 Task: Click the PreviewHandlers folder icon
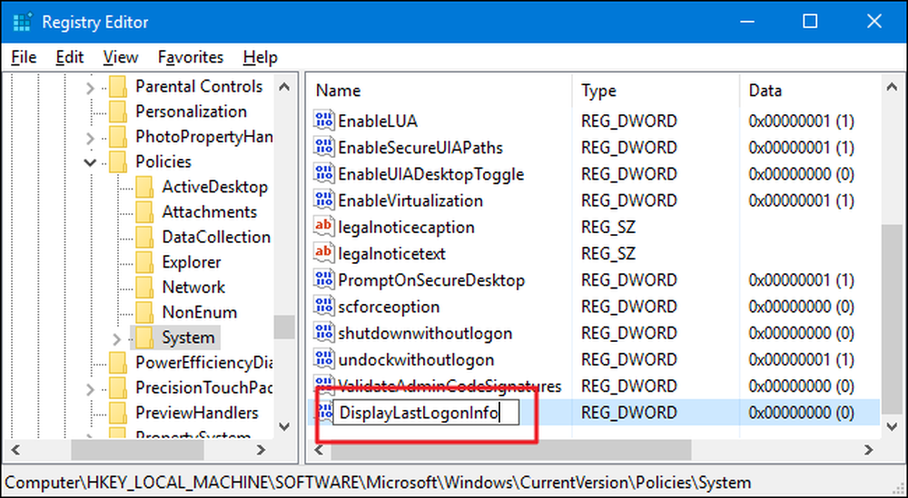pos(117,413)
